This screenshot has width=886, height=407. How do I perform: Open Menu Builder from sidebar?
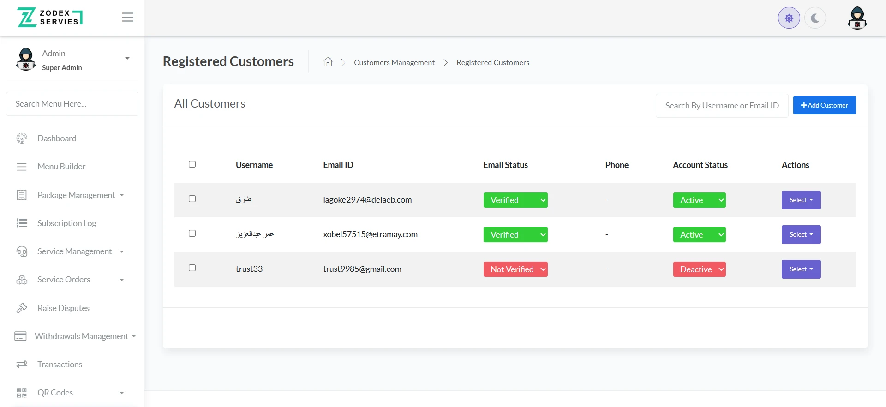point(61,167)
